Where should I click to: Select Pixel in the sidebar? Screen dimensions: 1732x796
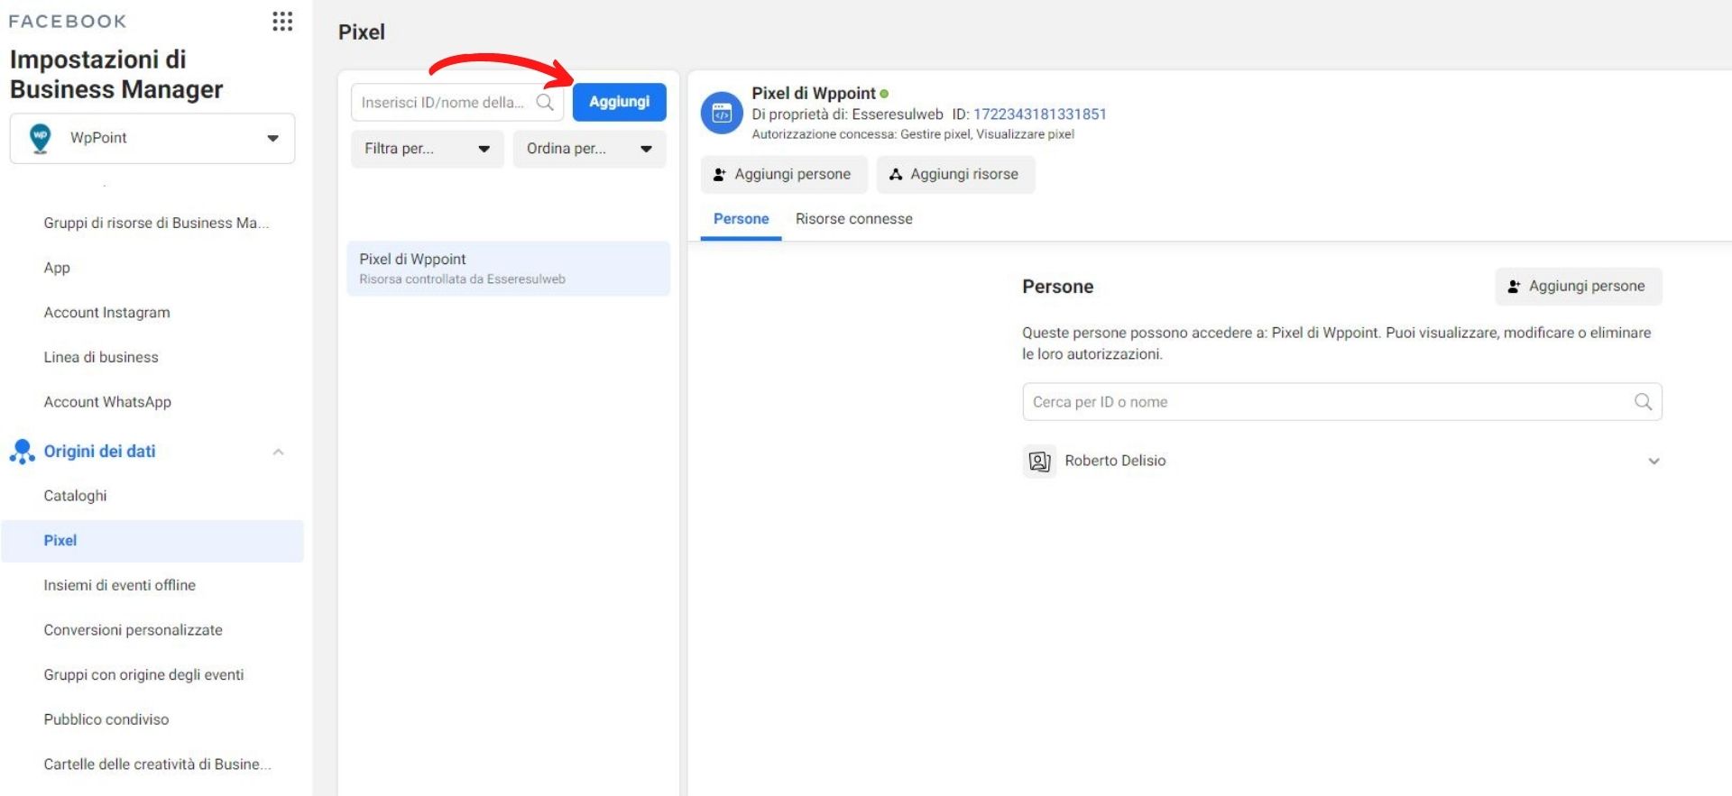click(152, 541)
